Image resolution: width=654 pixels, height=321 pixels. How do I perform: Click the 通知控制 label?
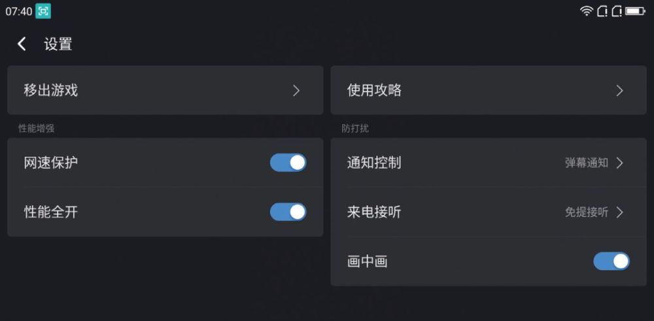click(x=374, y=163)
